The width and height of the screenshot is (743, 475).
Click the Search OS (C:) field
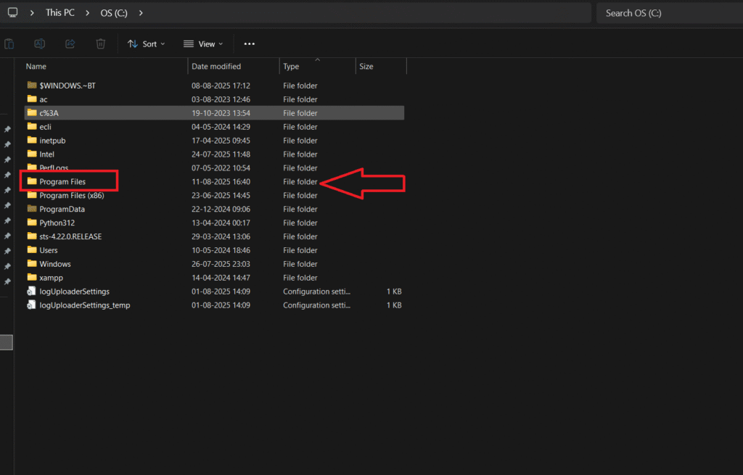pos(668,13)
